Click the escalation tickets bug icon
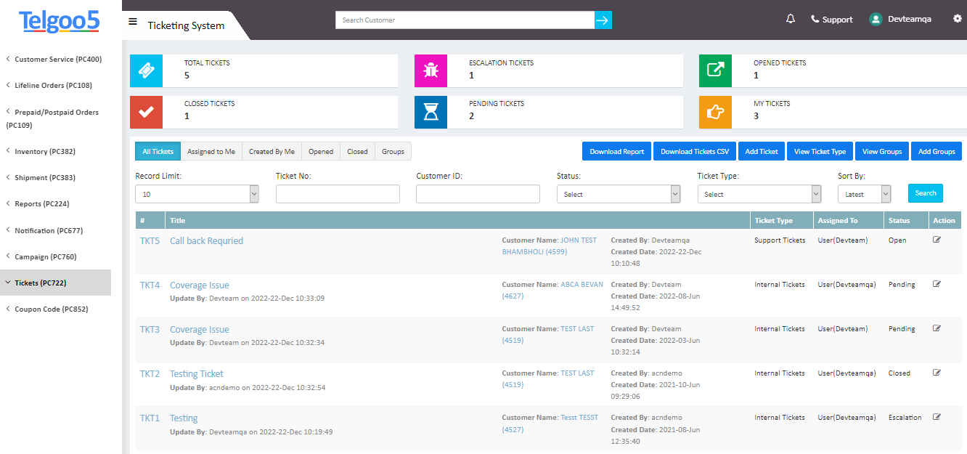 (431, 70)
